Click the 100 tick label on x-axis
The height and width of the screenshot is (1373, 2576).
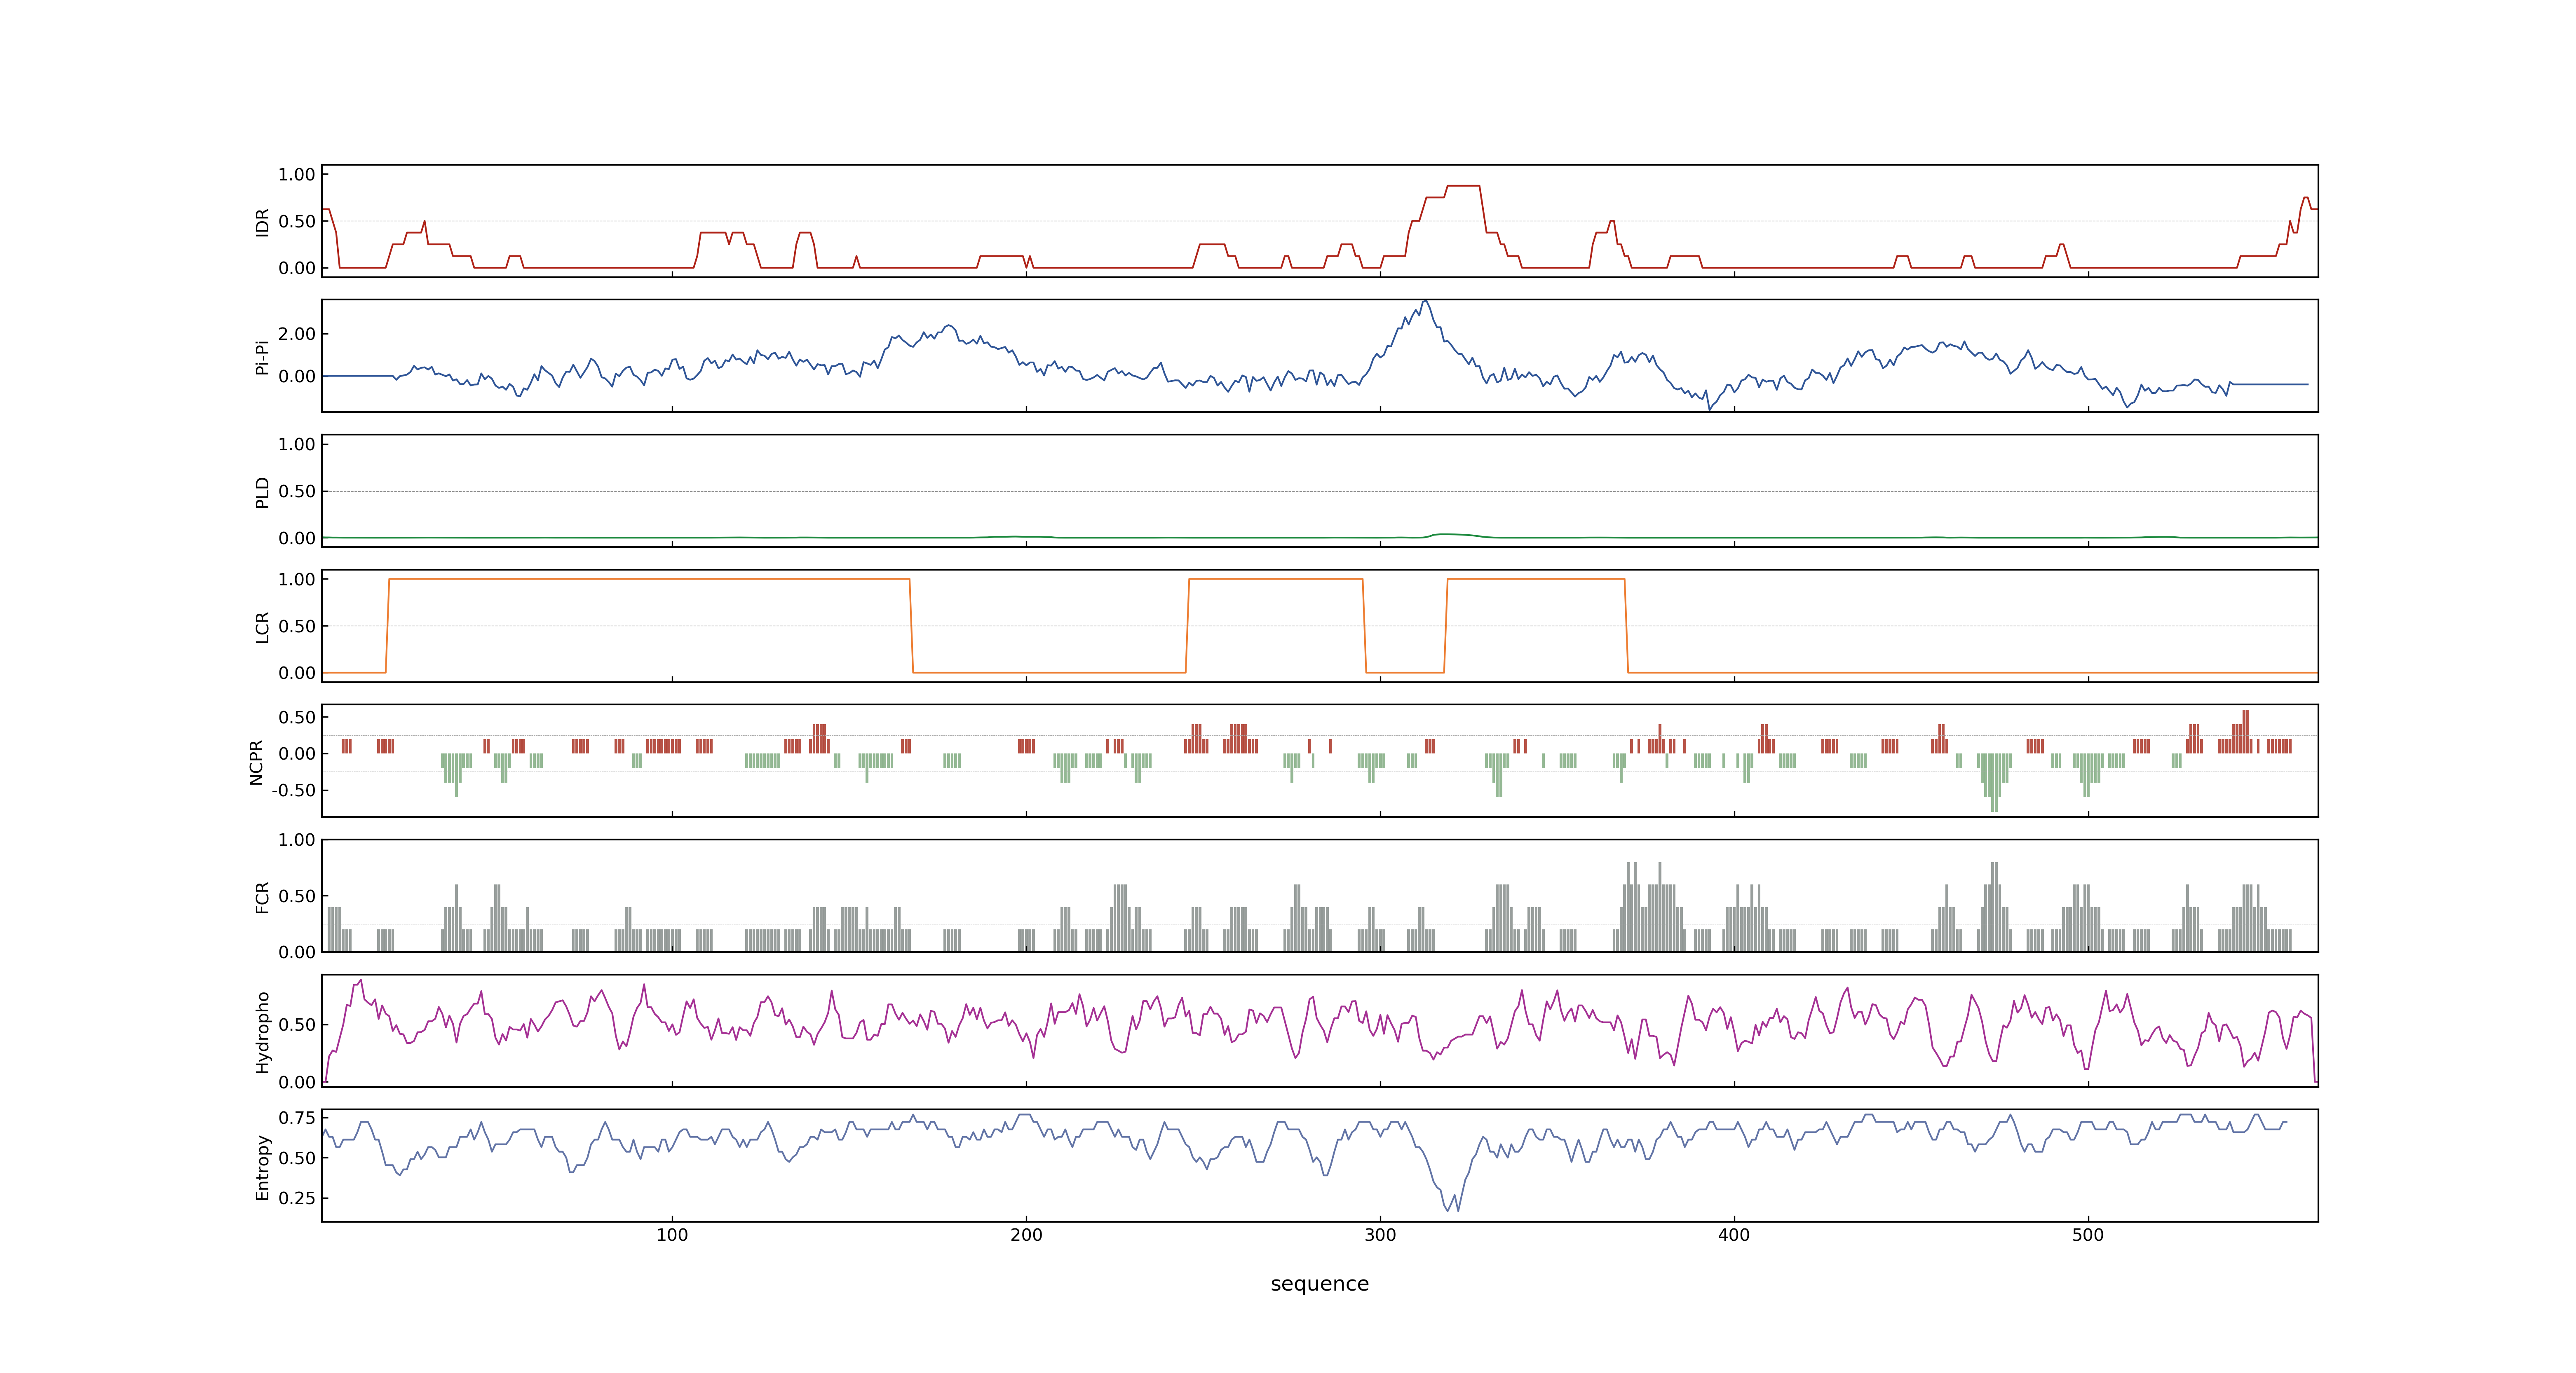(672, 1235)
